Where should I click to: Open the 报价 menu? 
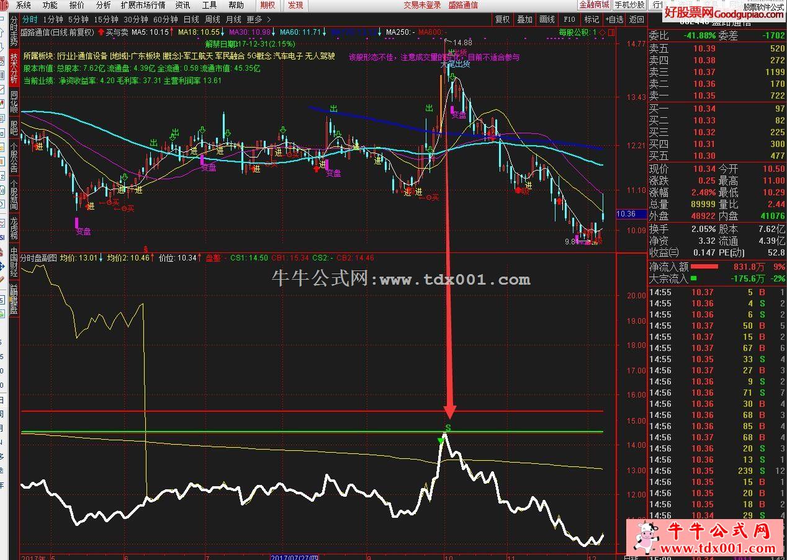click(77, 5)
